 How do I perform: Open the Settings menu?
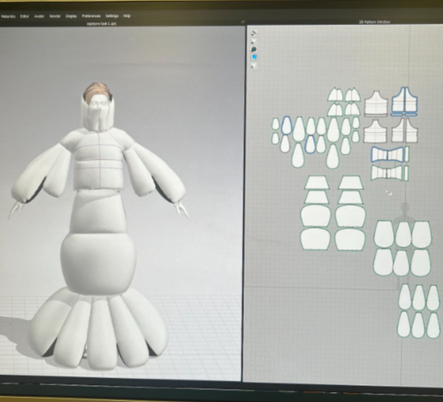click(x=112, y=16)
